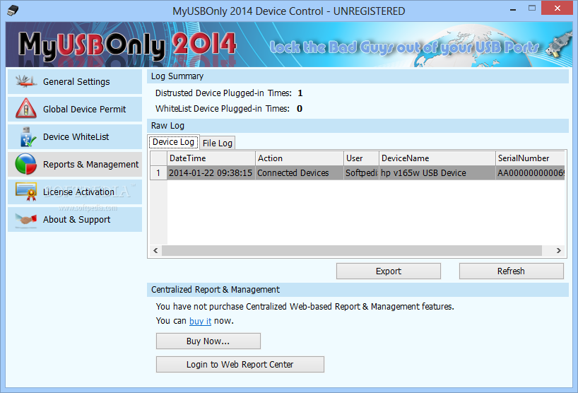The image size is (578, 393).
Task: Click the License Activation certificate icon
Action: click(x=26, y=192)
